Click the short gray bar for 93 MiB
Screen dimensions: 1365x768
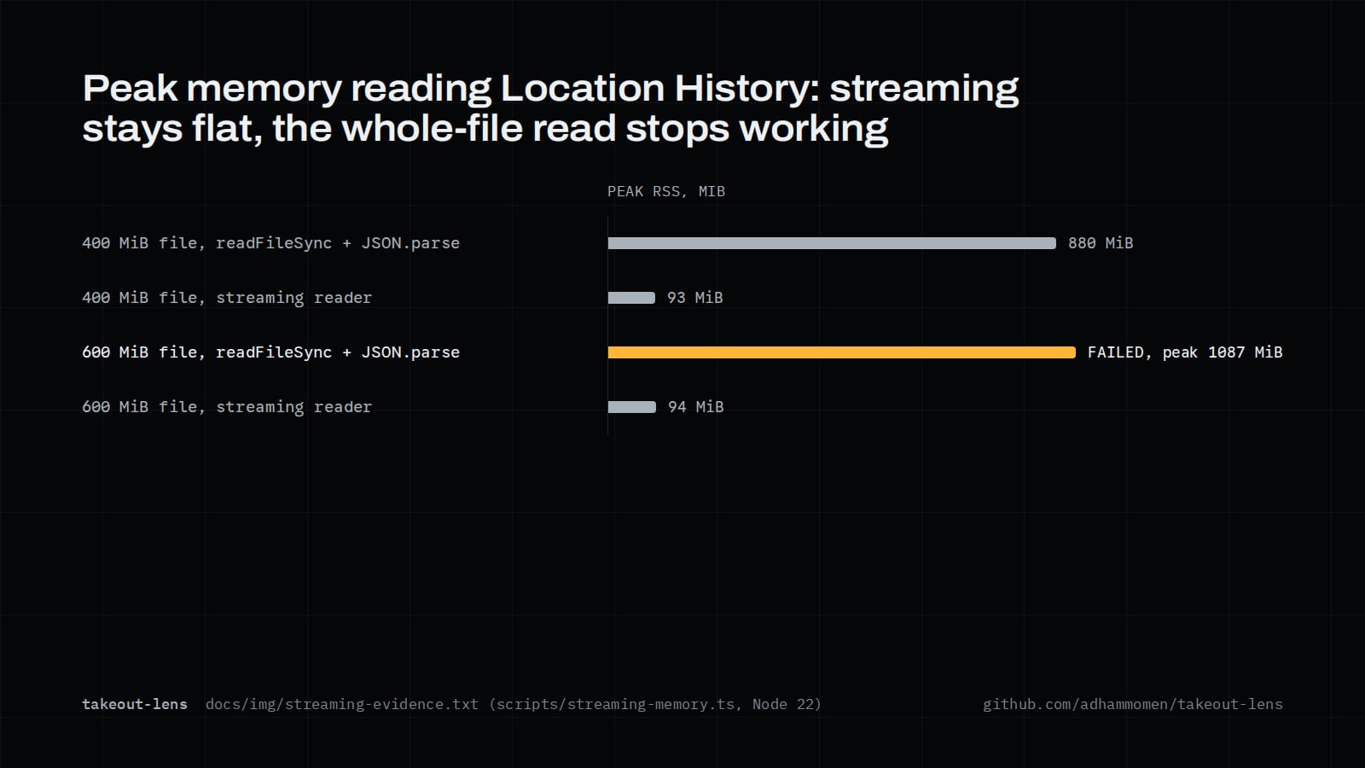click(631, 298)
